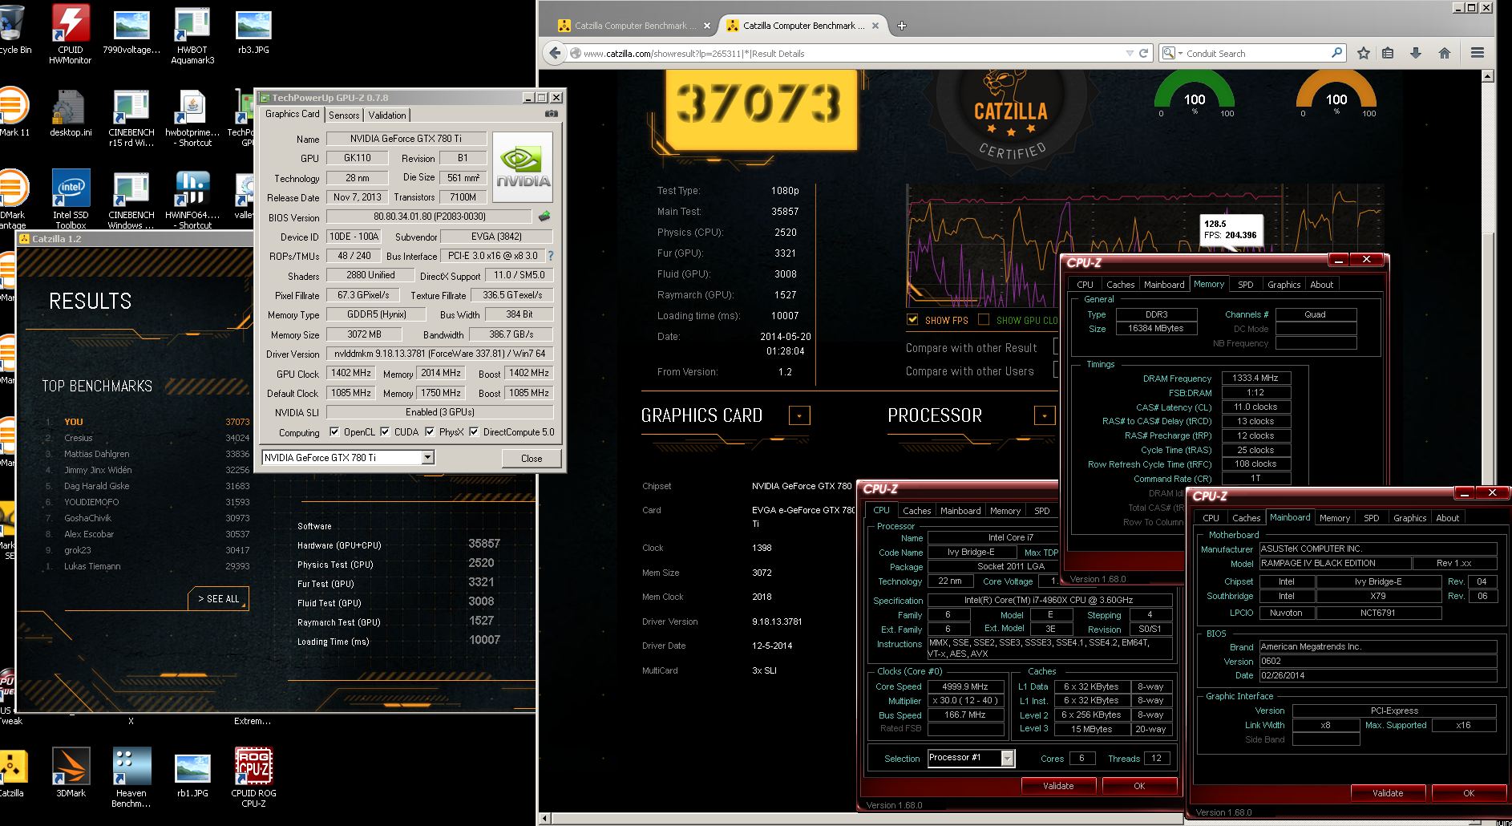Switch to Sensors tab in GPU-Z
The width and height of the screenshot is (1512, 826).
(x=344, y=115)
